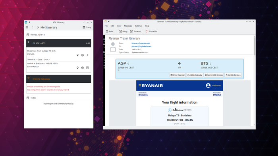
Task: Open the itinerary@ryanair.com sender link
Action: click(141, 43)
